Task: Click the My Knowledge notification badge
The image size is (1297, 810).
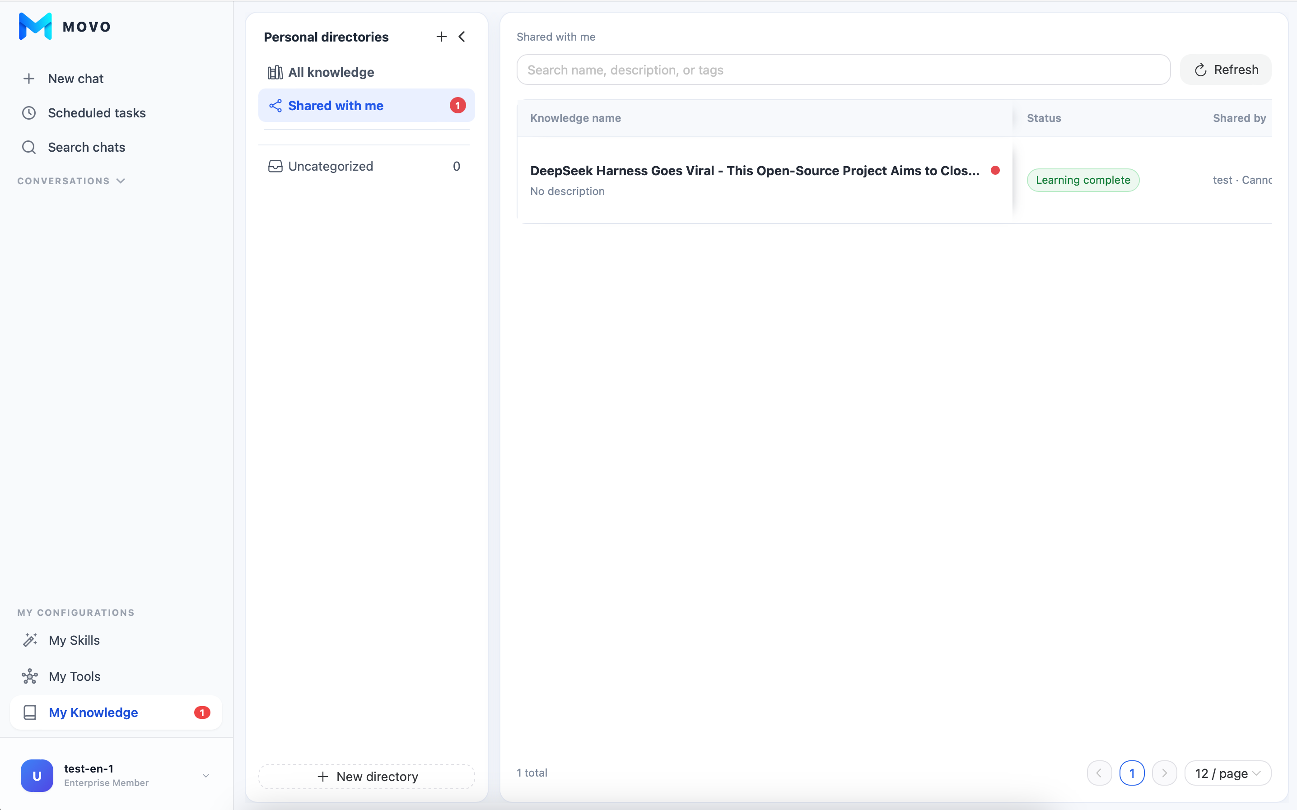Action: [202, 712]
